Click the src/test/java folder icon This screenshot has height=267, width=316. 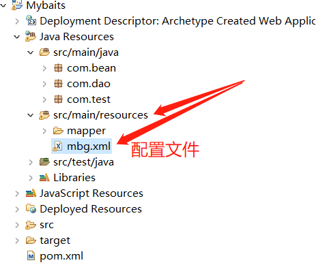[44, 162]
